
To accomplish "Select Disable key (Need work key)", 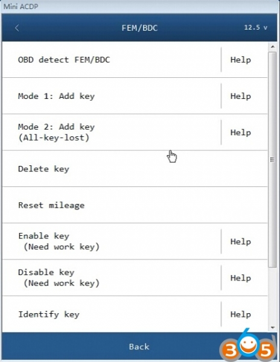I will (x=111, y=278).
